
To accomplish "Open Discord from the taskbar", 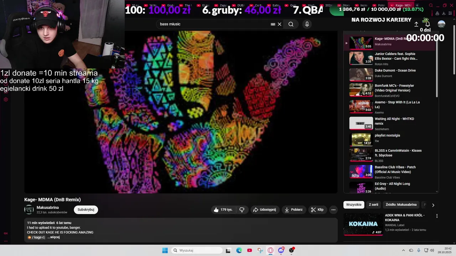I will point(281,250).
